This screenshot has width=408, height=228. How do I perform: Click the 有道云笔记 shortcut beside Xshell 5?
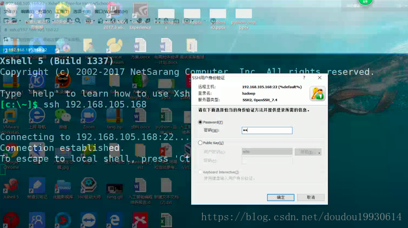pos(37,189)
